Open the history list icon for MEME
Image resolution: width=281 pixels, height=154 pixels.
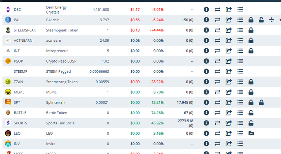point(240,92)
